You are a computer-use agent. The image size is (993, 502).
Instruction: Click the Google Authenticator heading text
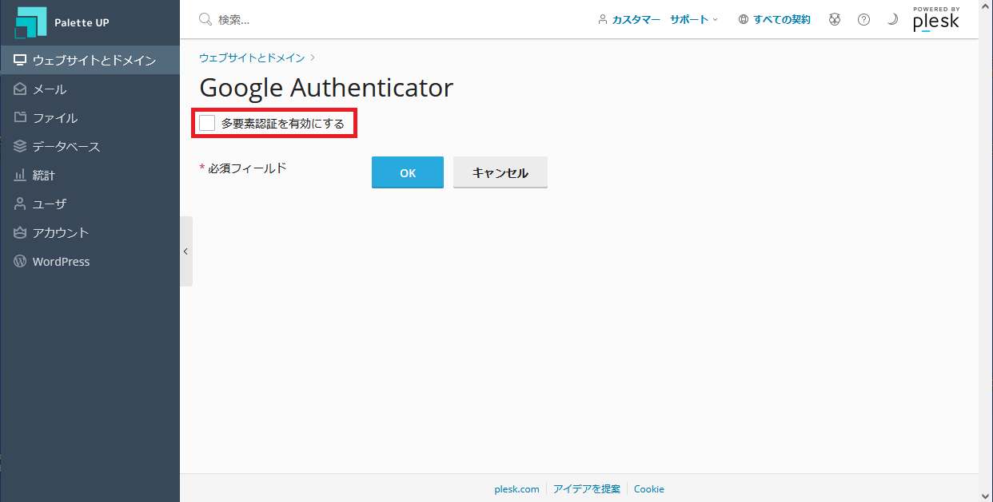[326, 88]
